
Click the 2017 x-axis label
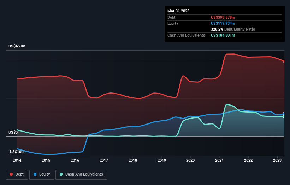104,160
